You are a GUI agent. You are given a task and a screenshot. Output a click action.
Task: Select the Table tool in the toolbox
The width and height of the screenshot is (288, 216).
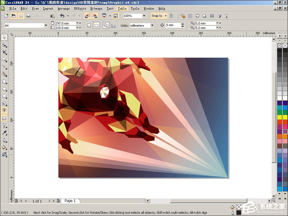click(x=4, y=118)
